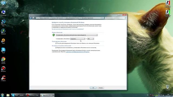Click the search magnifier in Control Panel
This screenshot has width=173, height=97.
125,18
